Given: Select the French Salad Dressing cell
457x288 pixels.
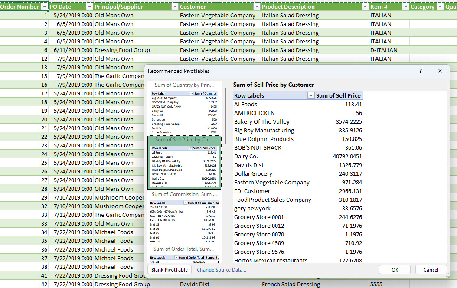Looking at the screenshot, I should (x=315, y=284).
